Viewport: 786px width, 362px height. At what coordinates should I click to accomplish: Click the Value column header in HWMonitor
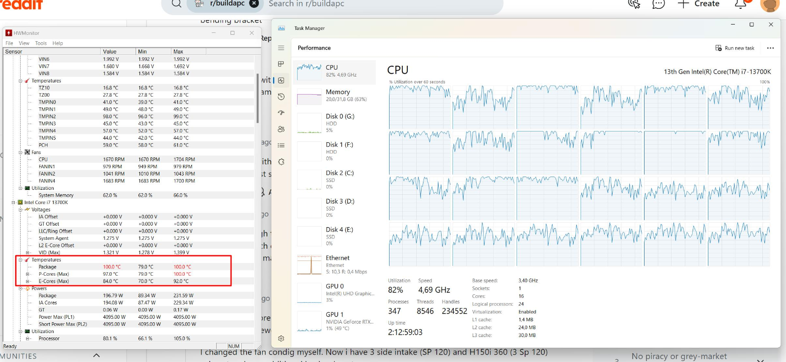tap(118, 52)
